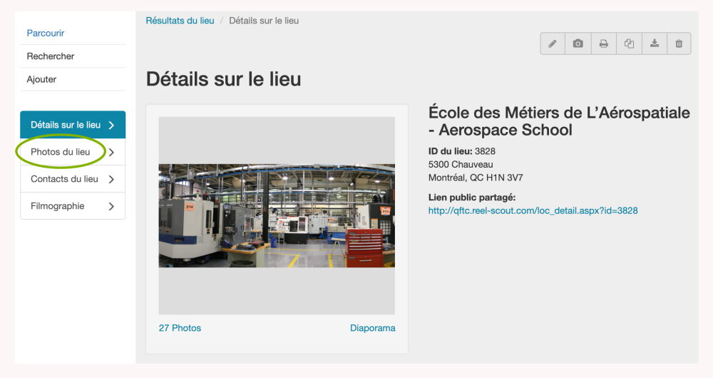Open Rechercher in the sidebar
Image resolution: width=713 pixels, height=378 pixels.
(x=51, y=56)
